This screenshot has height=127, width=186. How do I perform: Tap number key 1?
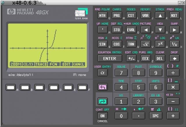click(121, 101)
